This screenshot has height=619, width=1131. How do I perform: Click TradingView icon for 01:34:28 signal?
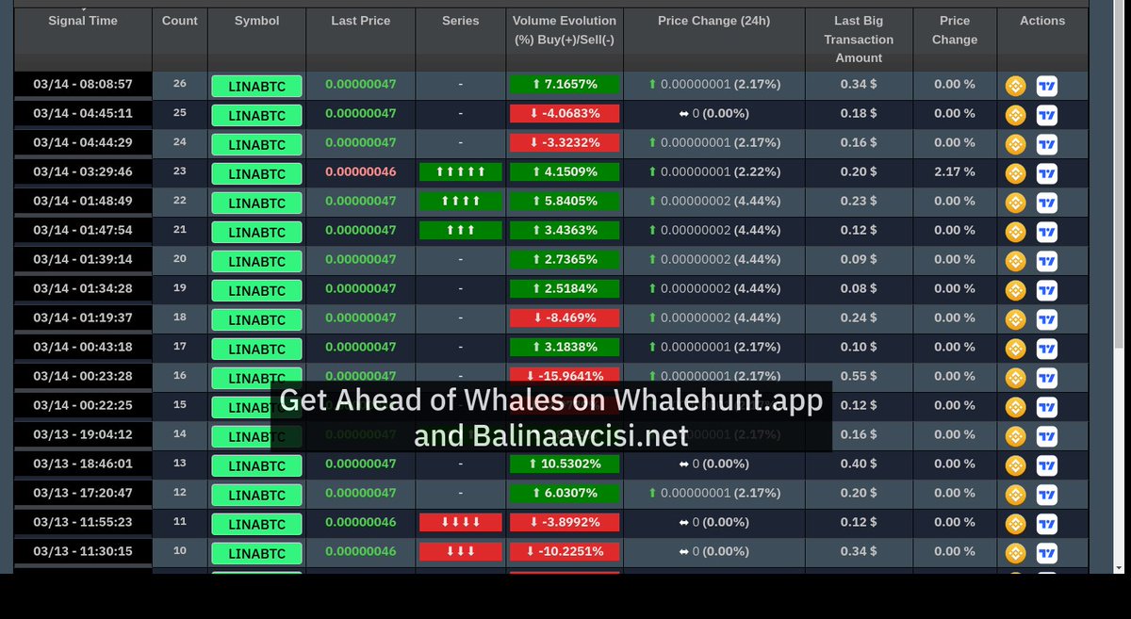(1046, 290)
